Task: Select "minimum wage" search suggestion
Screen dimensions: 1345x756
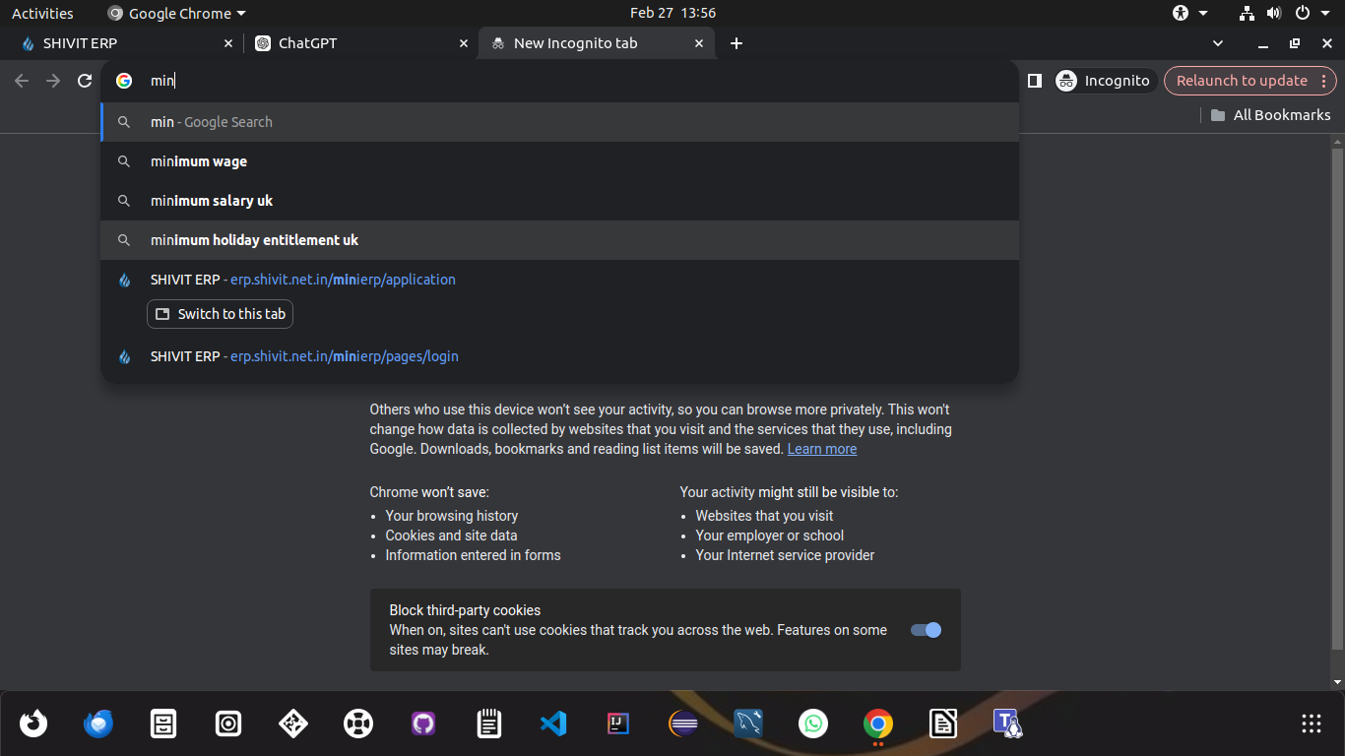Action: 199,161
